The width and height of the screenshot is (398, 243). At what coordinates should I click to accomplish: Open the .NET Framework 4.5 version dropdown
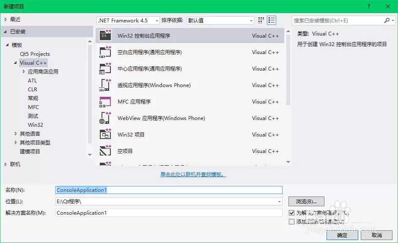pyautogui.click(x=128, y=20)
